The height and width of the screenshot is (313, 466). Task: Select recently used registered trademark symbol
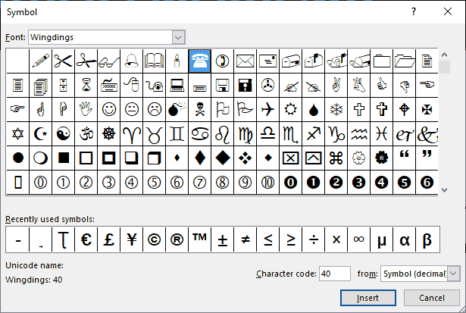tap(177, 239)
